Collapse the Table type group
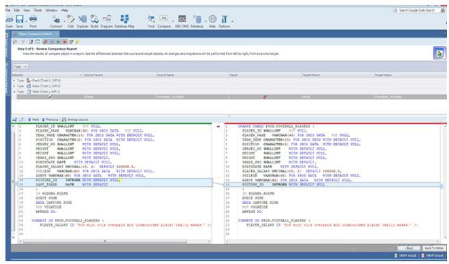Viewport: 449px width, 264px height. tap(14, 92)
